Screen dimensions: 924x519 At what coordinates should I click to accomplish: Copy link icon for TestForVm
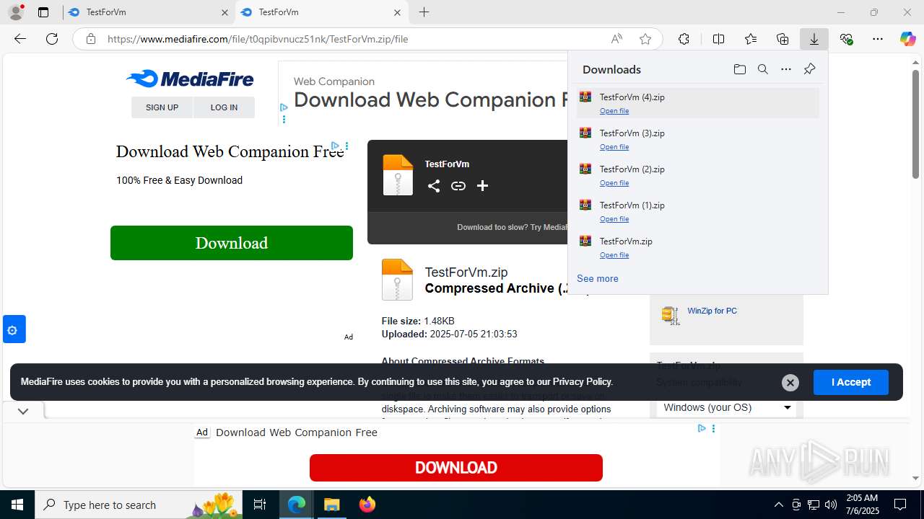point(458,186)
